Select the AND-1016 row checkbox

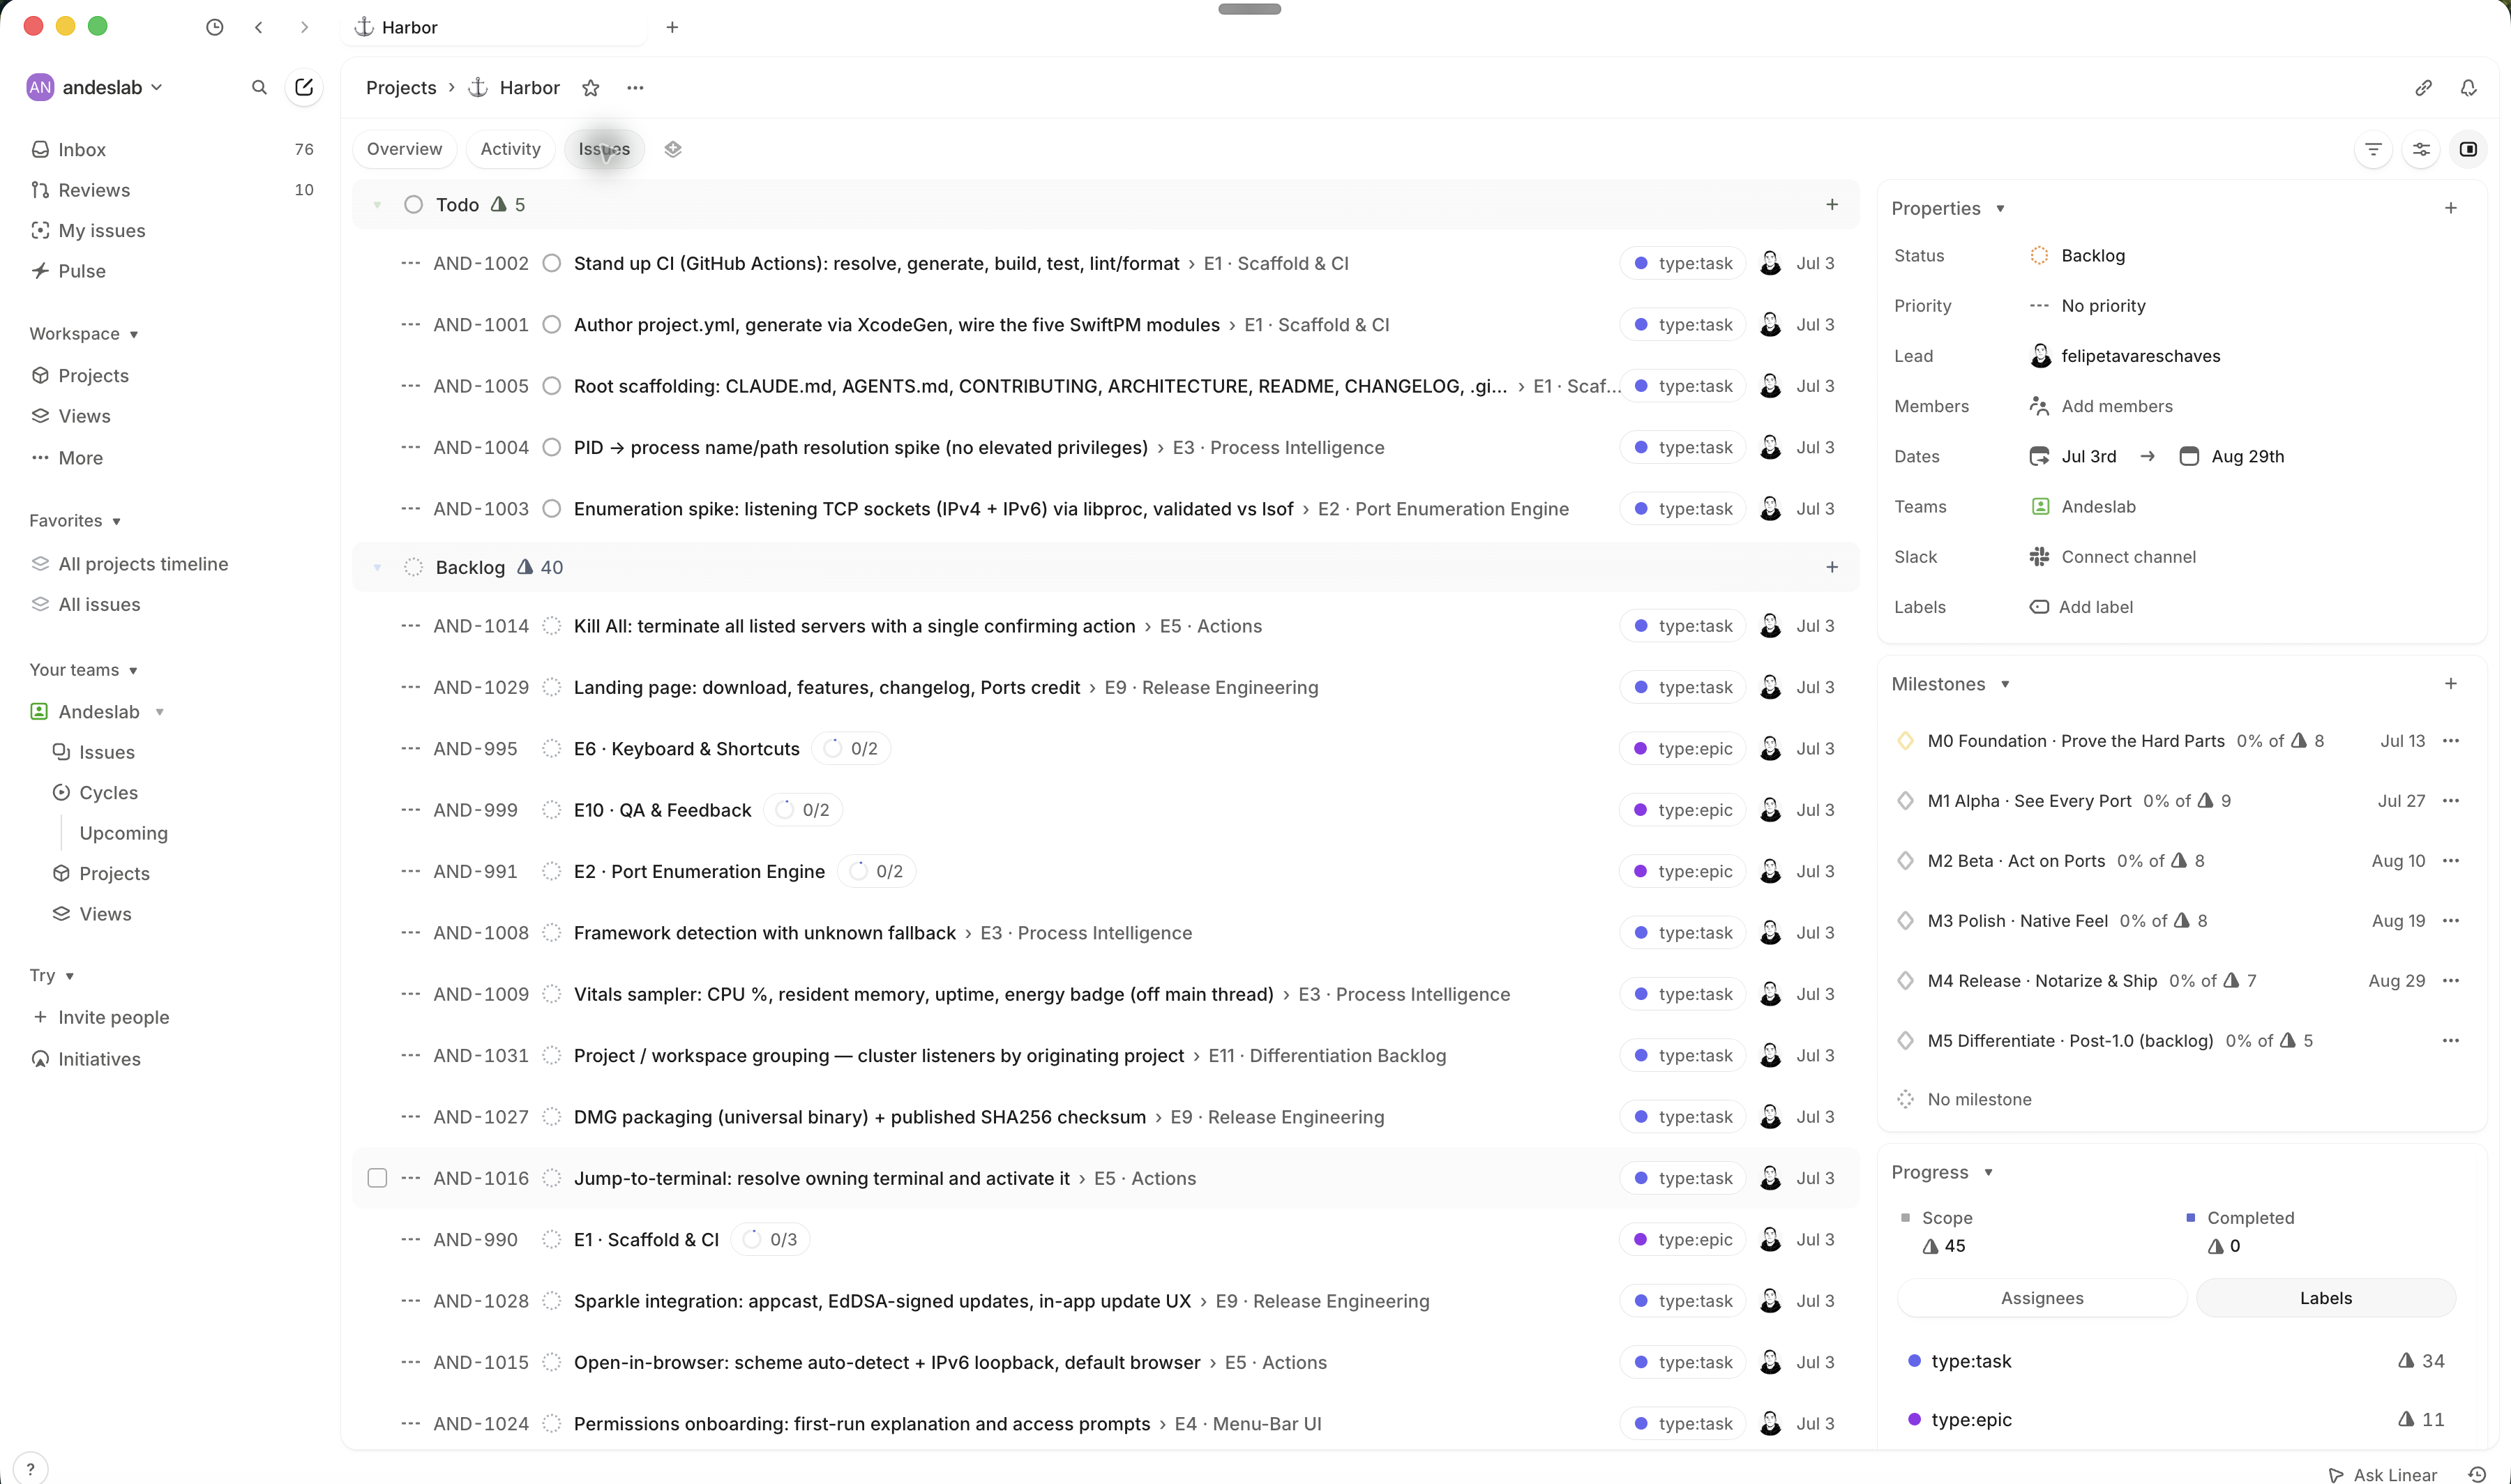(x=377, y=1178)
